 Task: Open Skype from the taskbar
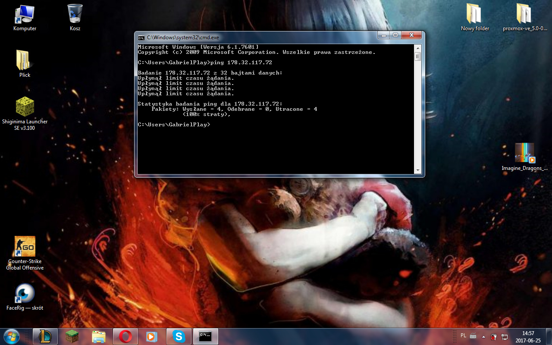[179, 336]
